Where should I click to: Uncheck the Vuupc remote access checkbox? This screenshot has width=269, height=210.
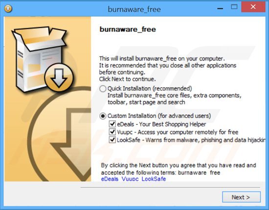112,132
